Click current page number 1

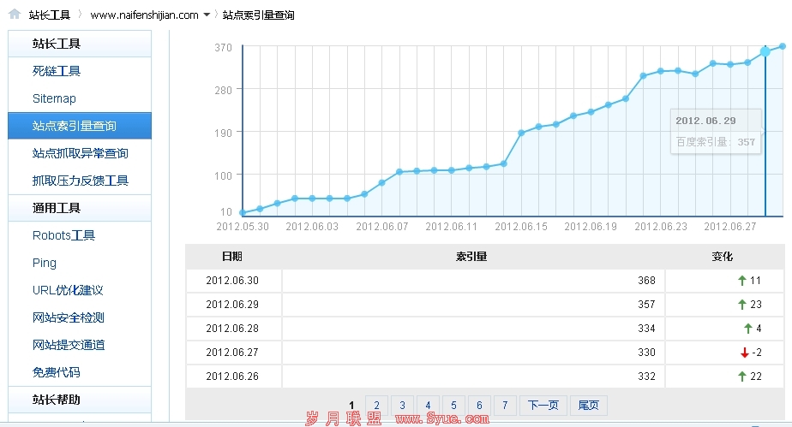[x=351, y=406]
